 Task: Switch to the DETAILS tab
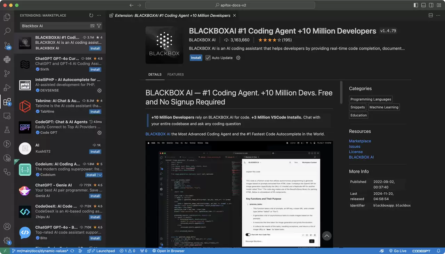tap(155, 75)
